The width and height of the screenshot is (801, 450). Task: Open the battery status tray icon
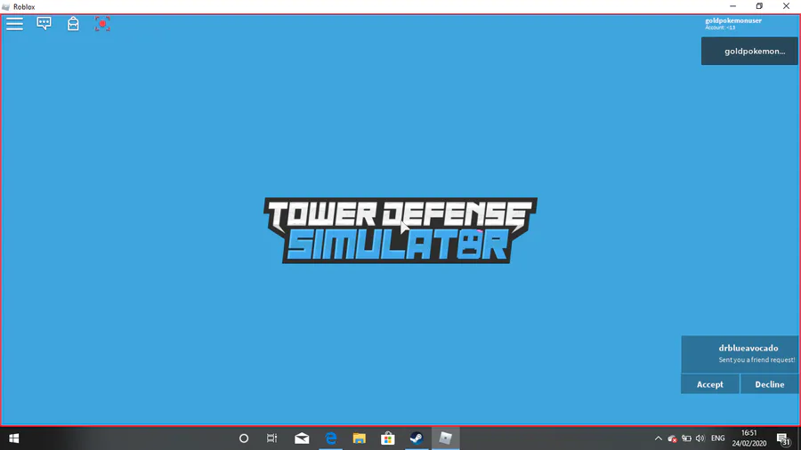coord(686,438)
